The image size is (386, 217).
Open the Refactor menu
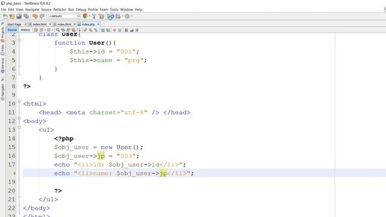(x=60, y=10)
